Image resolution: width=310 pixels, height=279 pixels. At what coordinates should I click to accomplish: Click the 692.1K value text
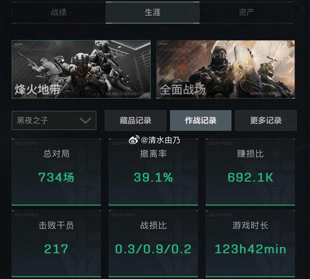point(251,177)
